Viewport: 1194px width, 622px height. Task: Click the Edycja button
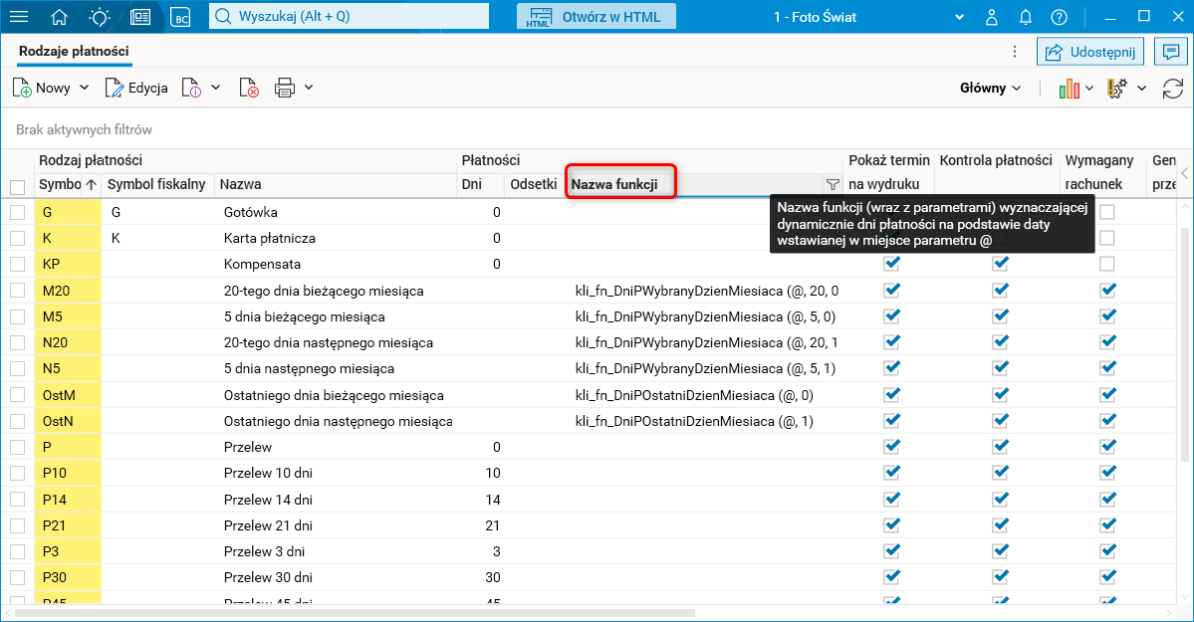pyautogui.click(x=136, y=88)
